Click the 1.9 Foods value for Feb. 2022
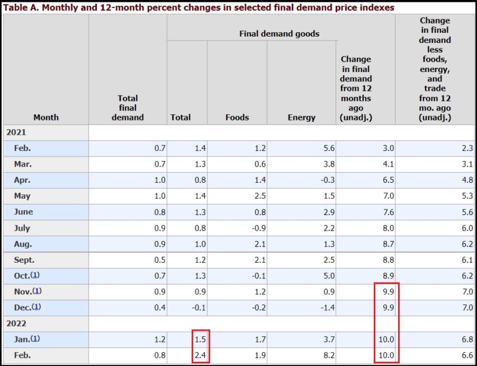Image resolution: width=477 pixels, height=366 pixels. click(260, 355)
